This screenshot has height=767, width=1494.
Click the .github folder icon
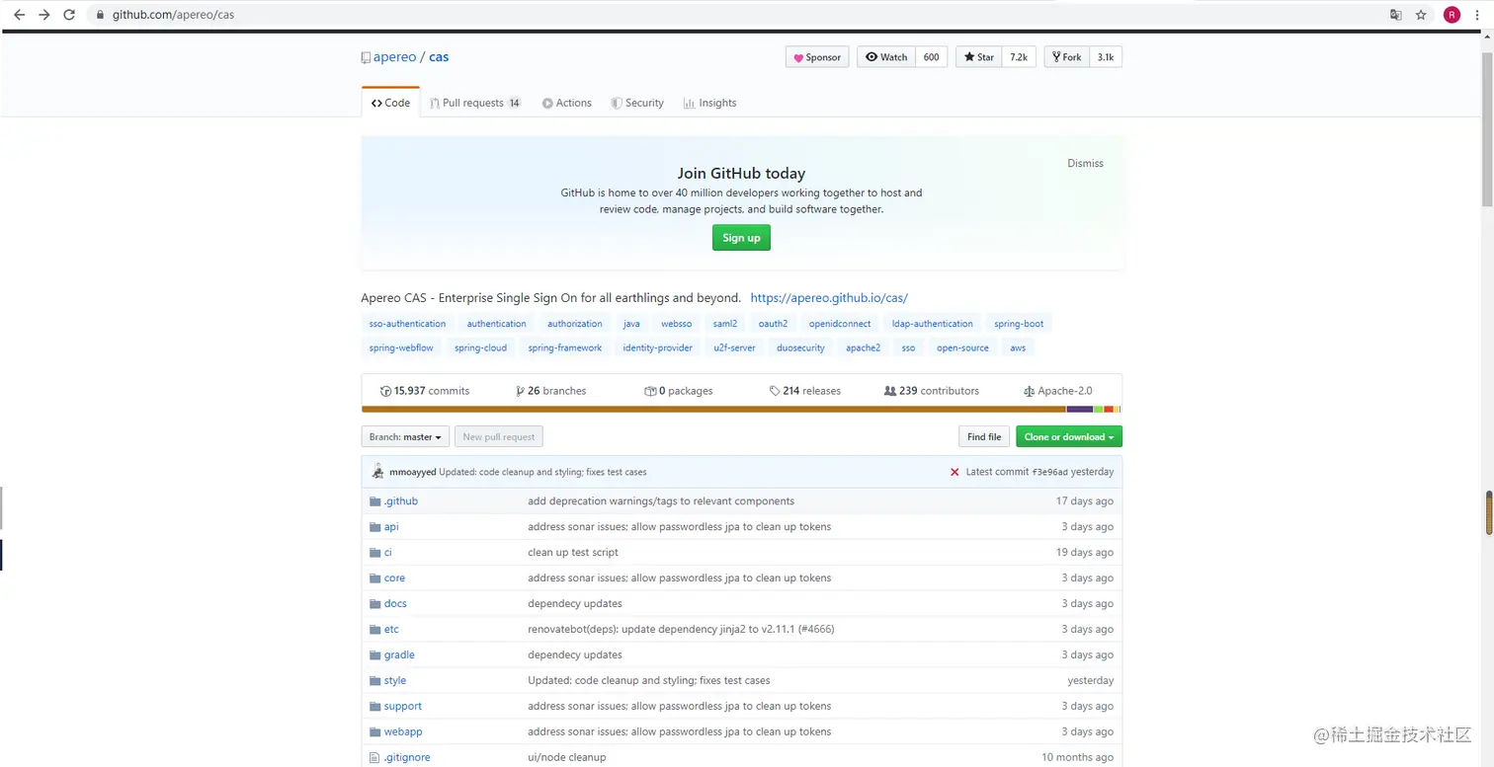pos(374,501)
